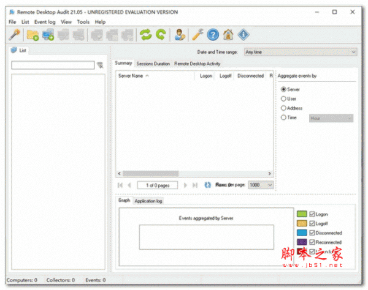Switch to the Remote Desktop Activity tab
Screen dimensions: 368x290
[x=197, y=64]
